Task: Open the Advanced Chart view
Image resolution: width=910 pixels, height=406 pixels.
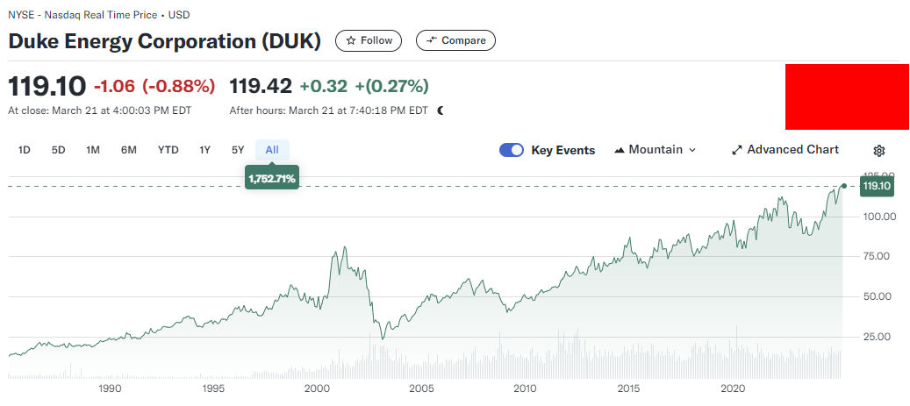Action: (x=785, y=150)
